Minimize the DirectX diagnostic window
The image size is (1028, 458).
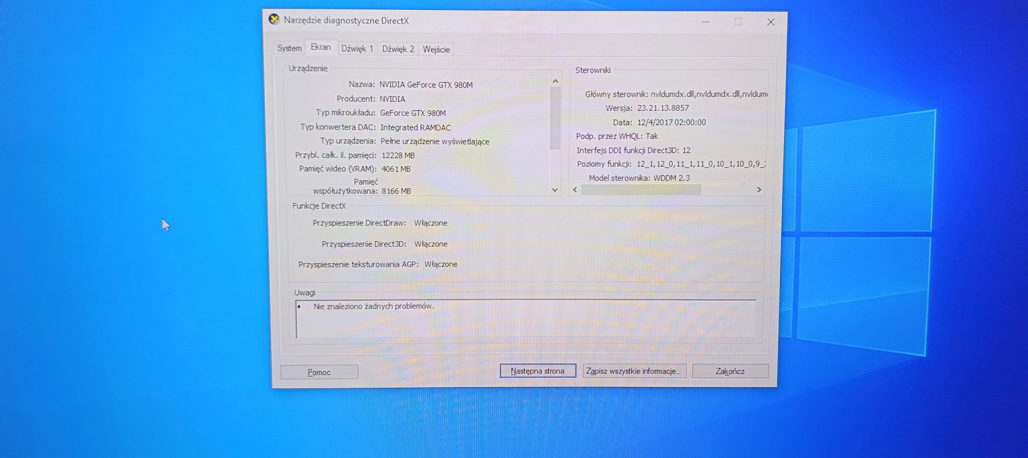click(705, 22)
